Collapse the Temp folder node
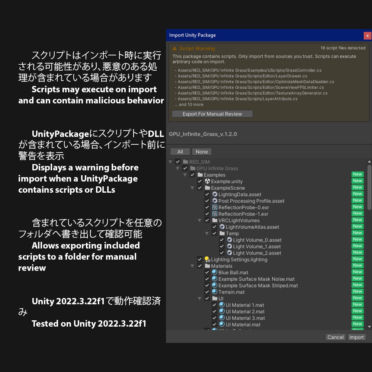This screenshot has width=372, height=372. (x=207, y=234)
